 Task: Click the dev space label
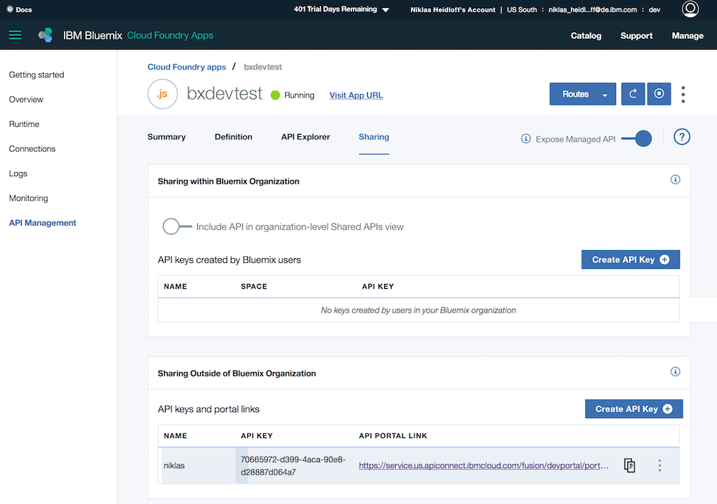click(655, 9)
